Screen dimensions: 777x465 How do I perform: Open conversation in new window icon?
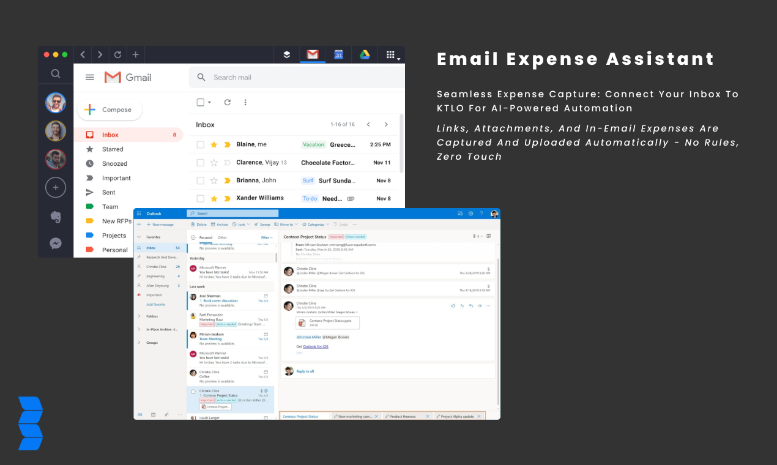[x=489, y=236]
